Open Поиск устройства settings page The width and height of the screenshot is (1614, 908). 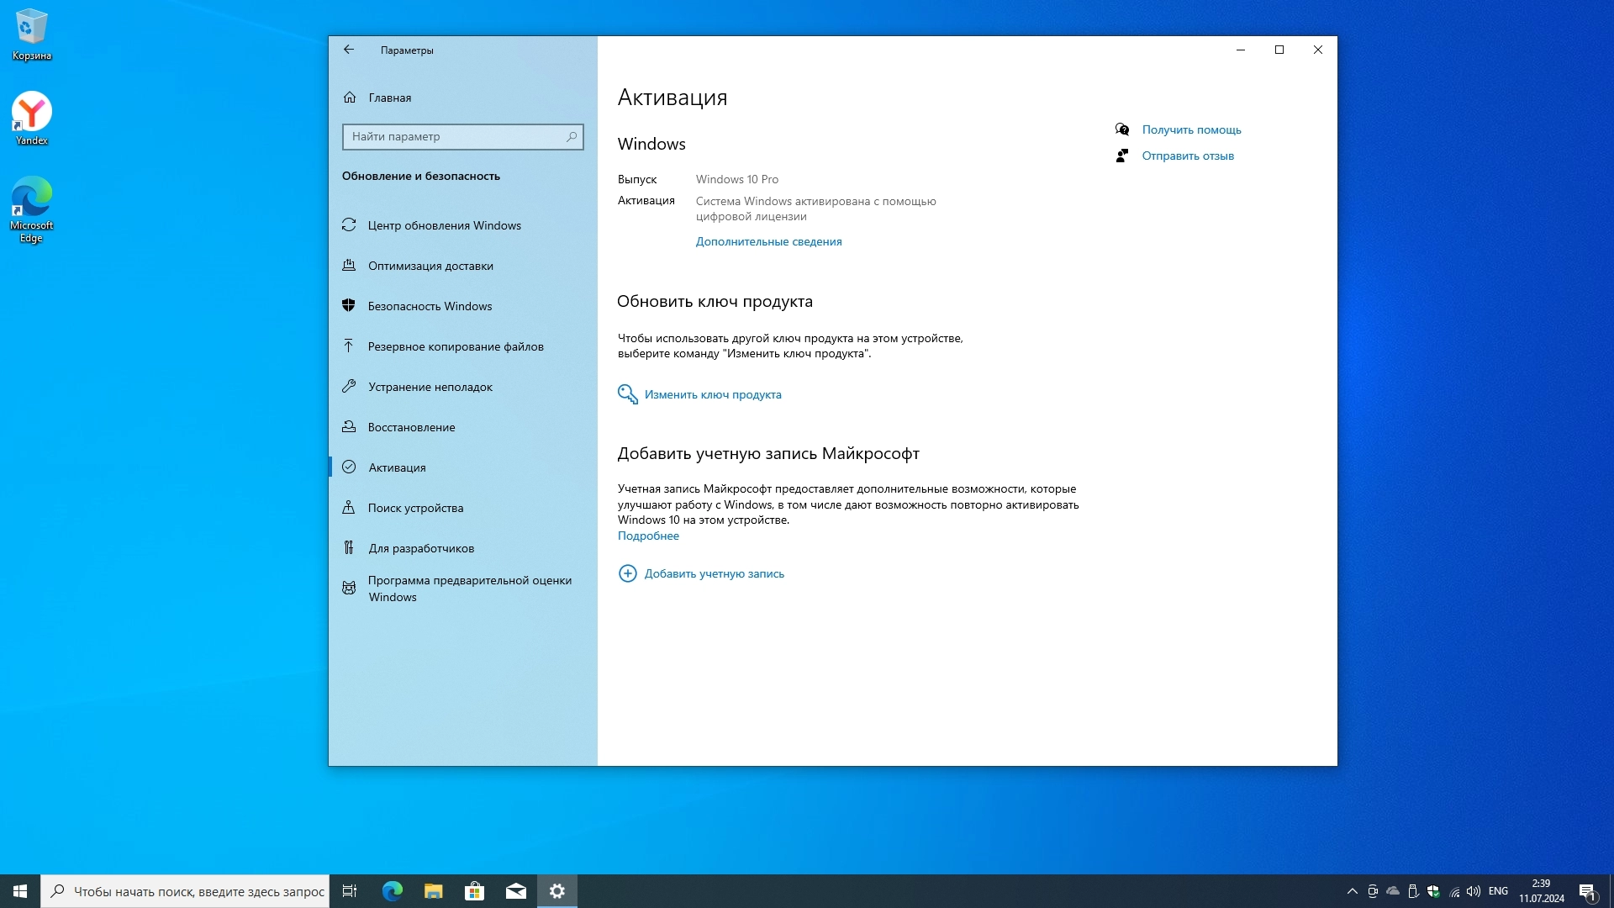[x=415, y=508]
